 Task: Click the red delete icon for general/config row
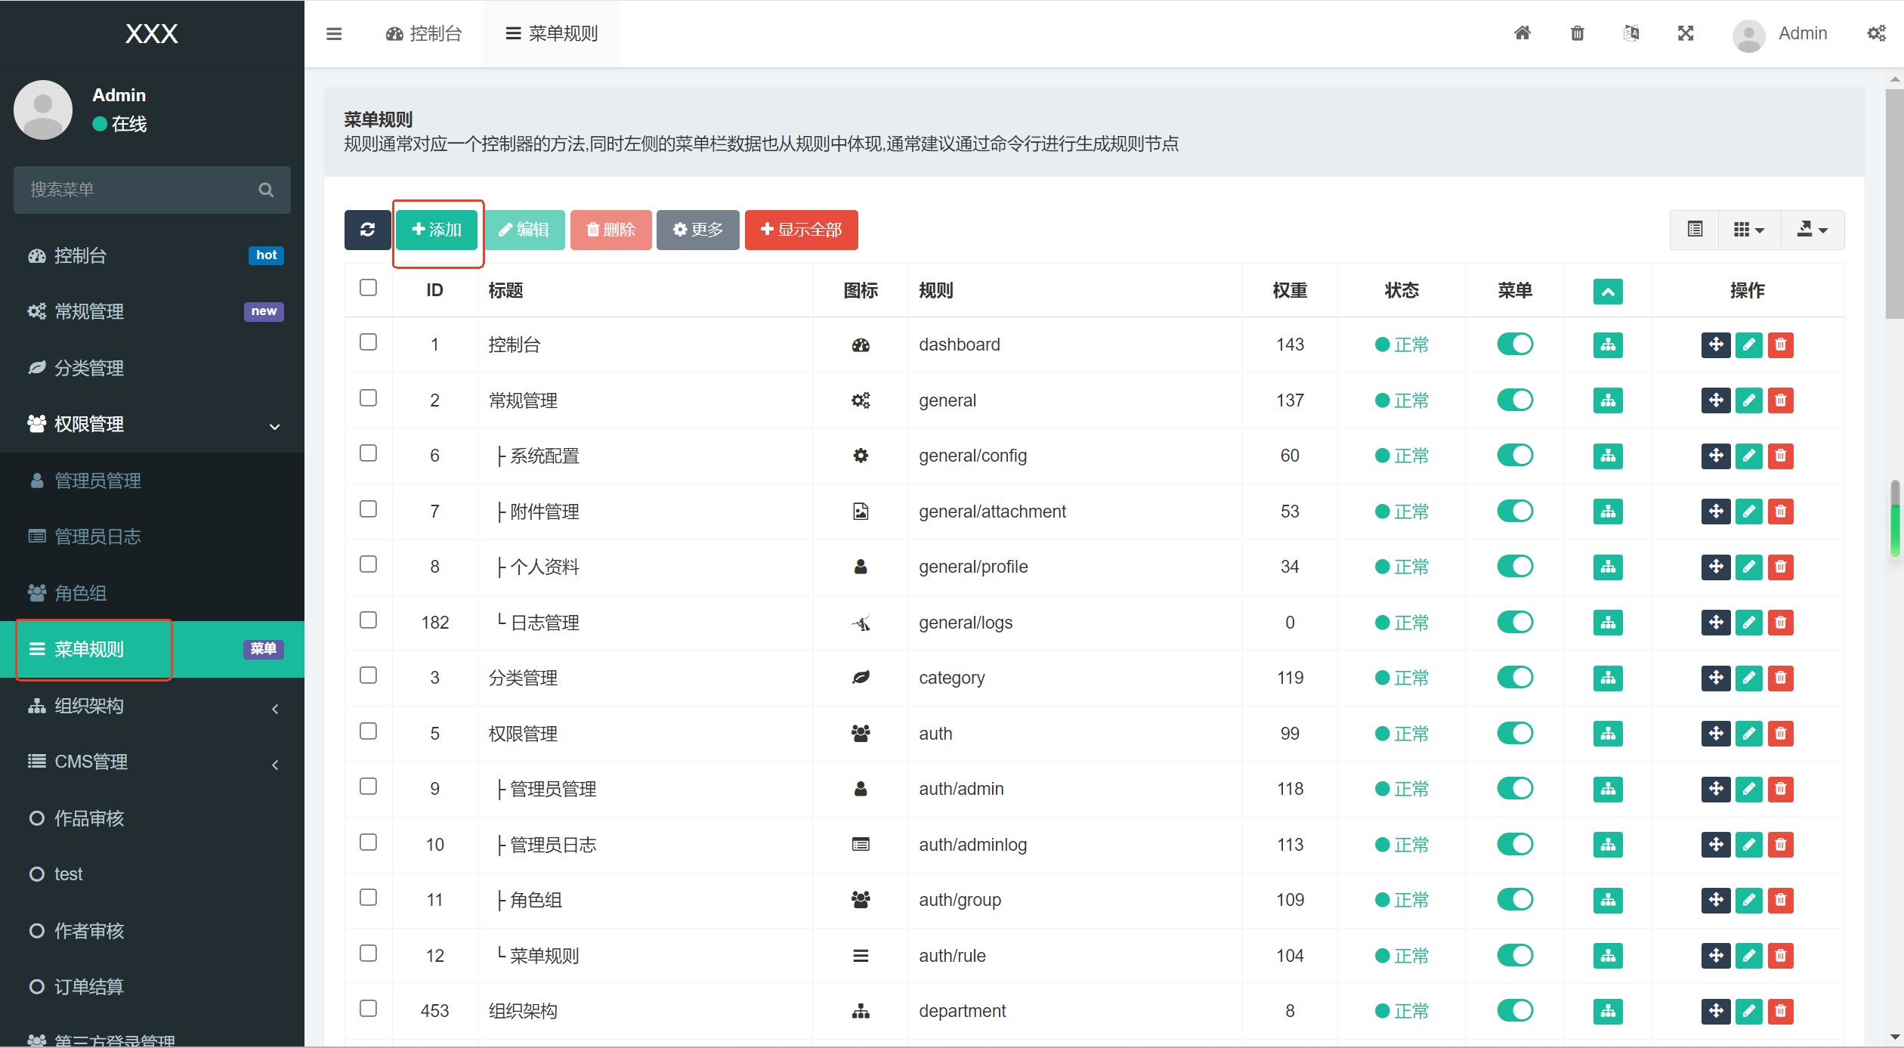1781,456
